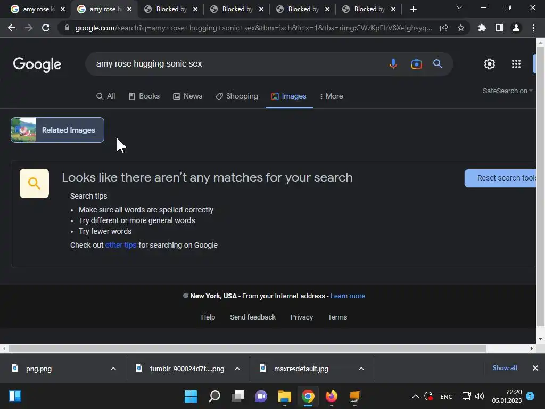Close the first amy rose tab
The height and width of the screenshot is (409, 545).
point(63,9)
